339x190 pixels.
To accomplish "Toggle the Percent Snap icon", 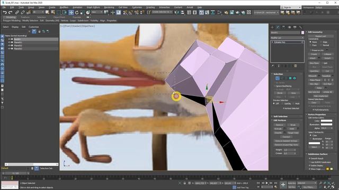I will (x=137, y=13).
